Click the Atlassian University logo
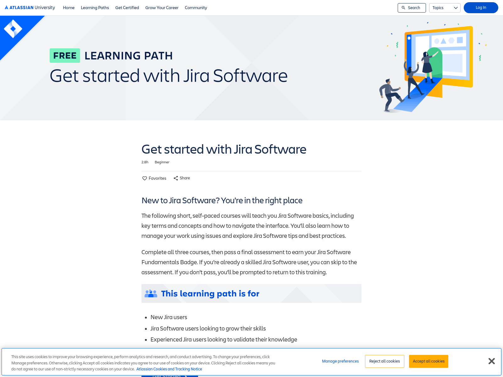Screen dimensions: 503x377 30,8
